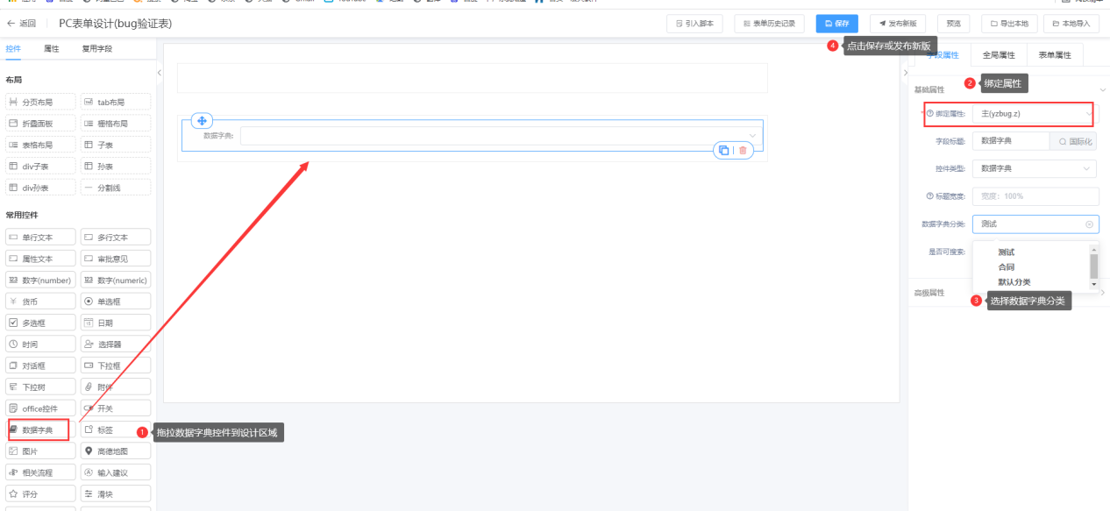Select the 孙表 control
This screenshot has width=1110, height=511.
click(x=116, y=166)
